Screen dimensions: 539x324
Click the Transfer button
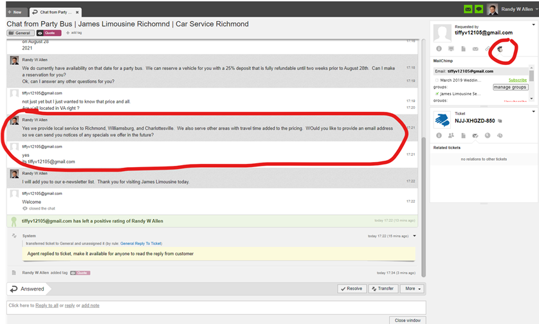click(x=383, y=289)
